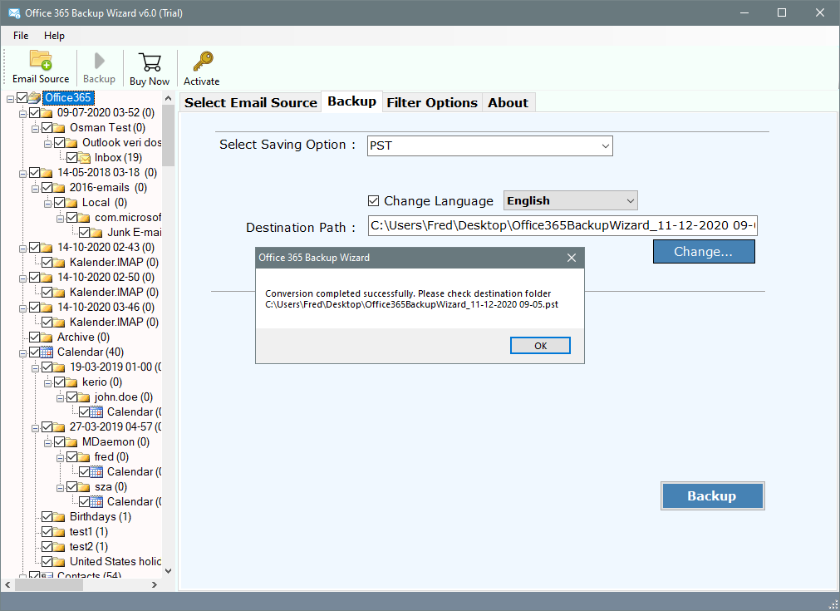The width and height of the screenshot is (840, 611).
Task: Uncheck the Office365 root checkbox
Action: coord(22,97)
